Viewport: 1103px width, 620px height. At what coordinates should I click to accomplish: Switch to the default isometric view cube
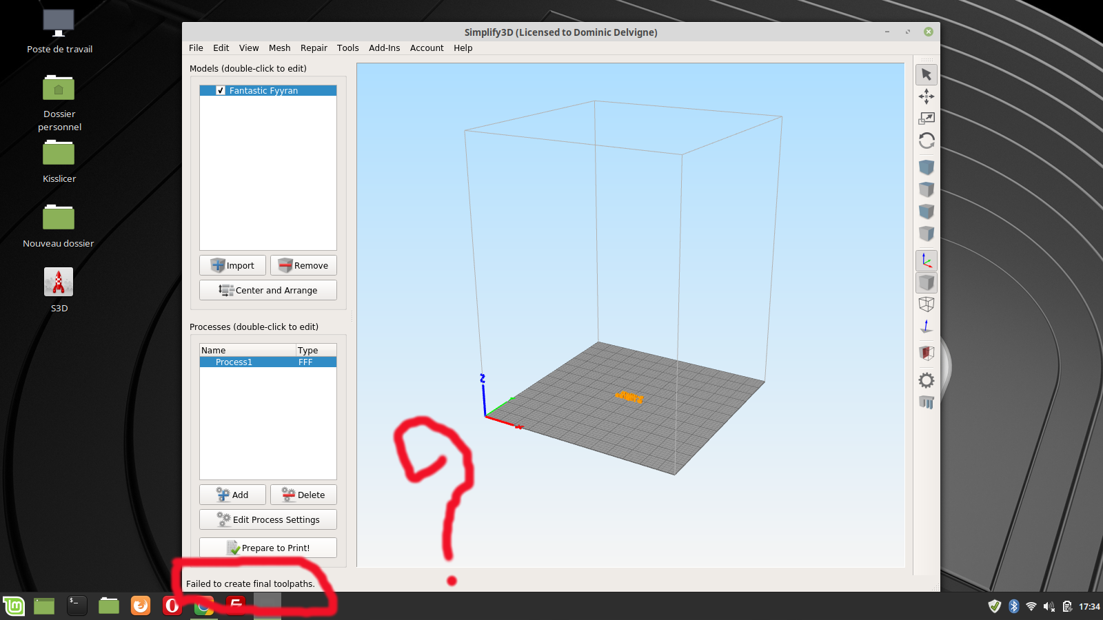(927, 167)
